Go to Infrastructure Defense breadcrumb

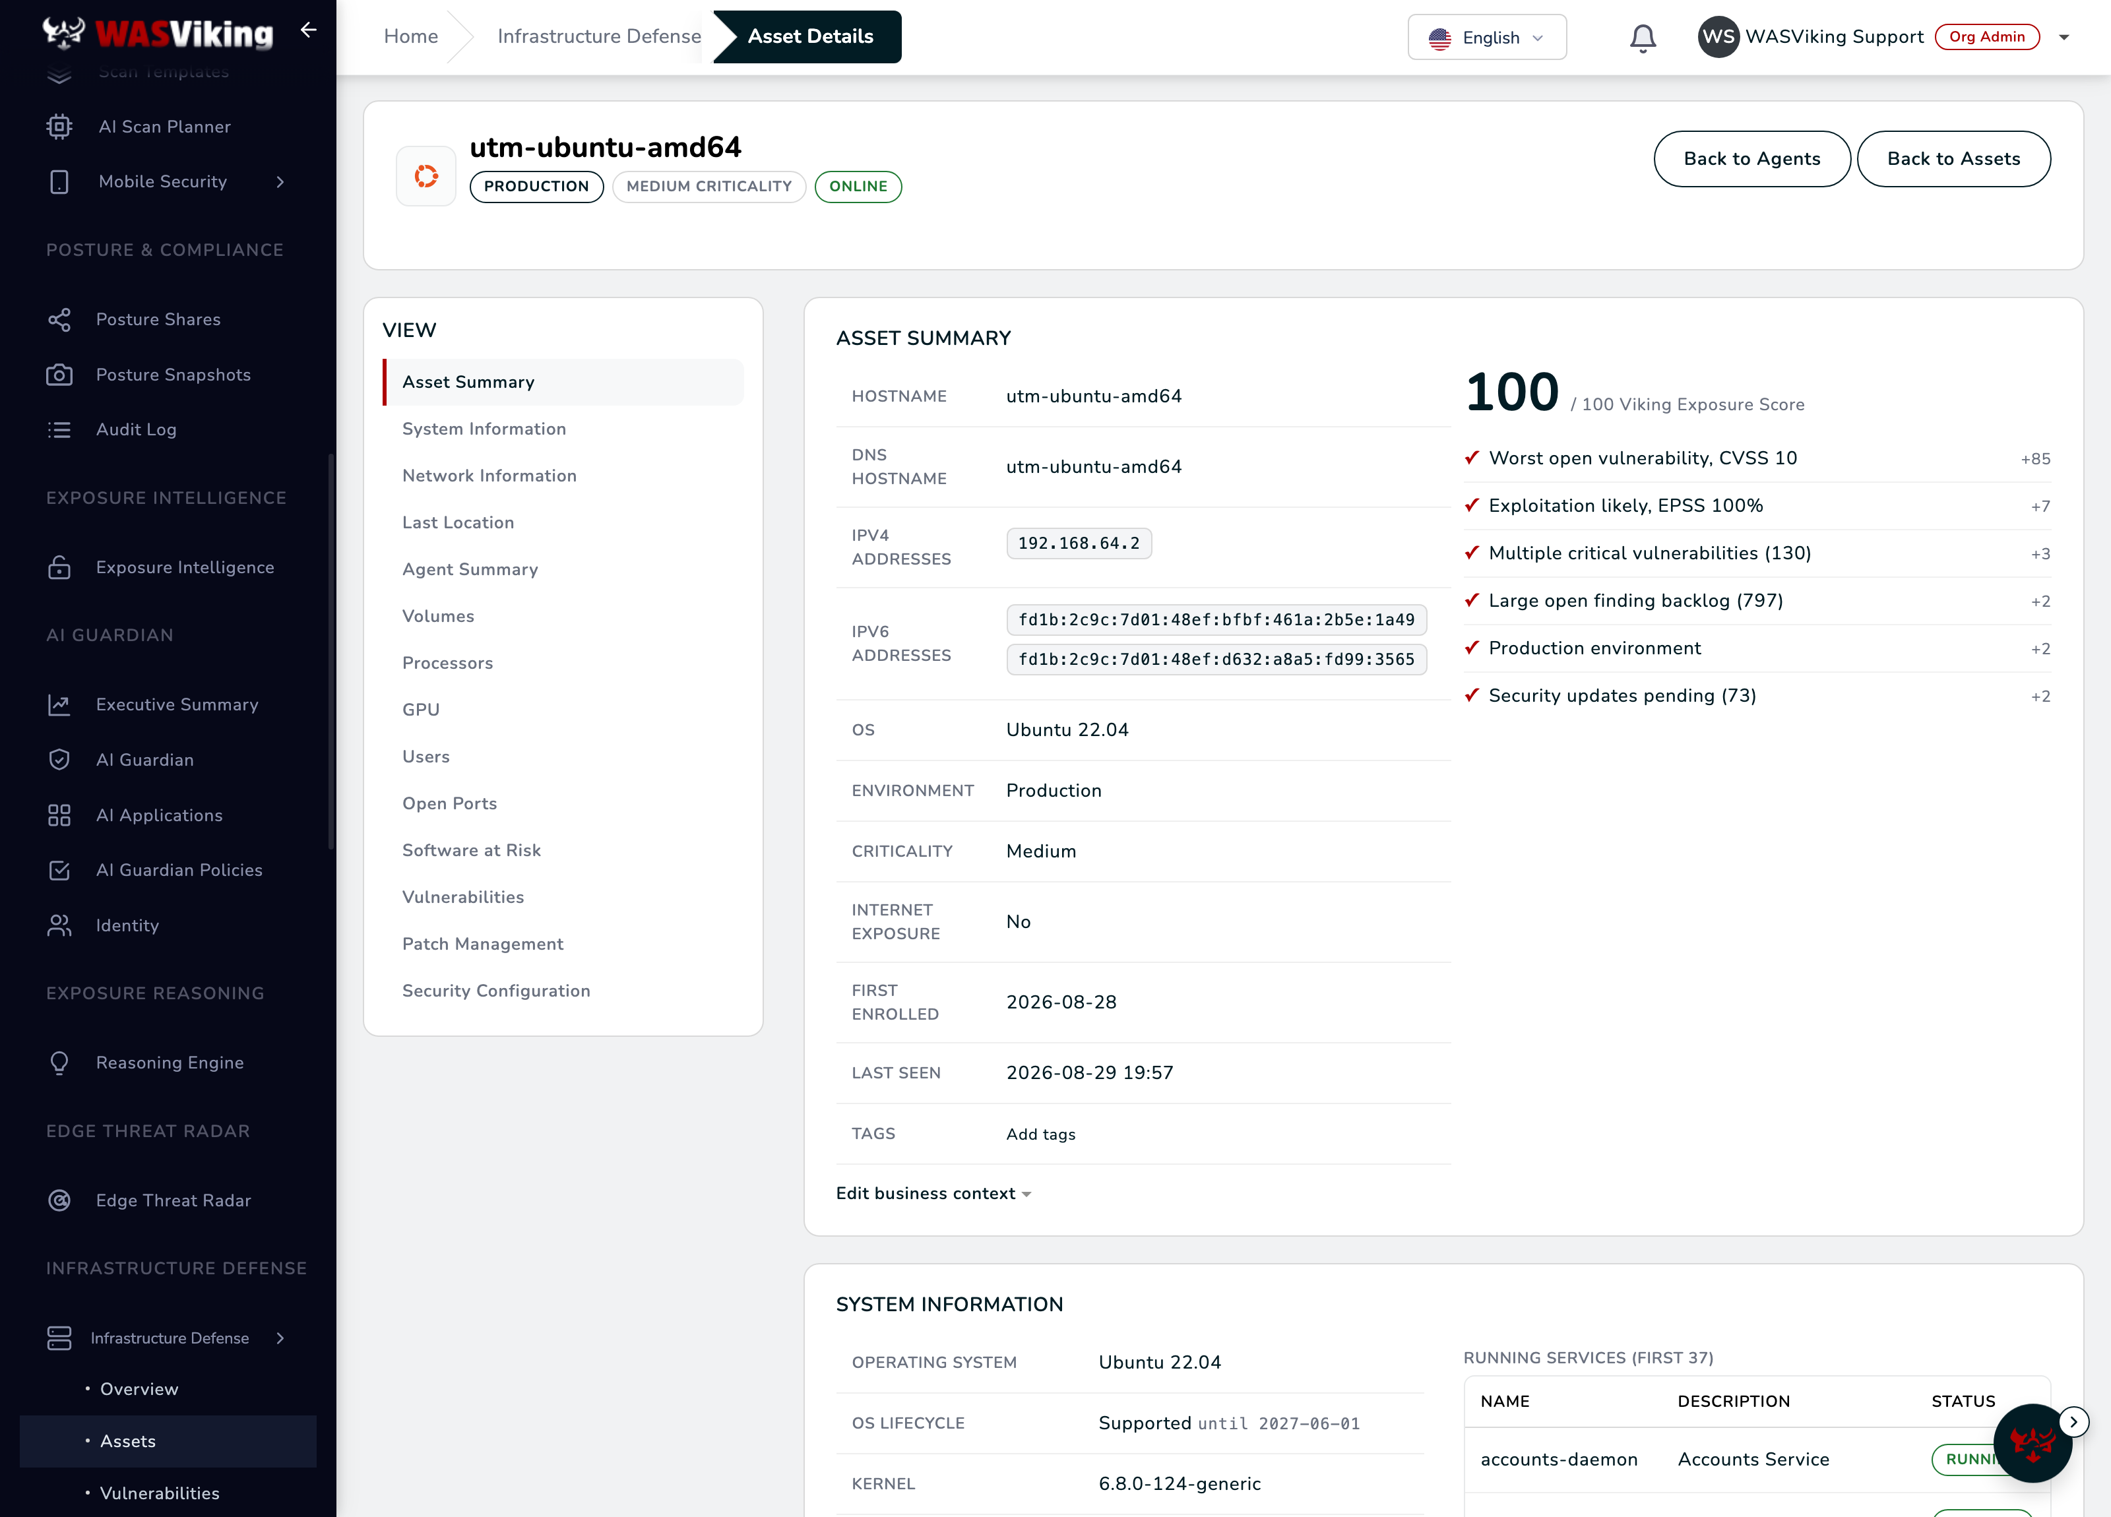[x=600, y=36]
